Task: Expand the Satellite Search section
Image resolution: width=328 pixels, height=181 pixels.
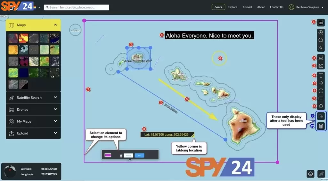Action: (55, 97)
